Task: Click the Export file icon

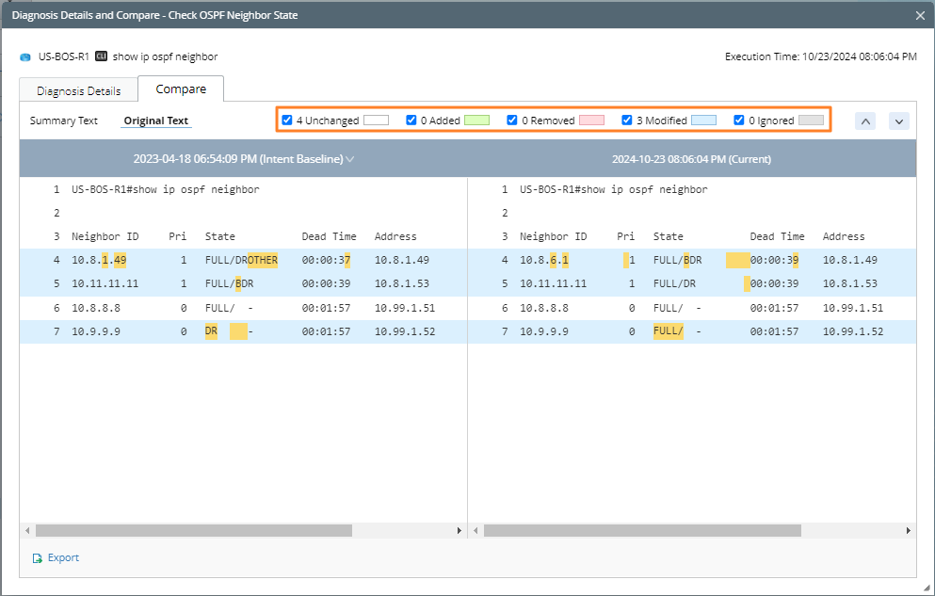Action: point(38,558)
